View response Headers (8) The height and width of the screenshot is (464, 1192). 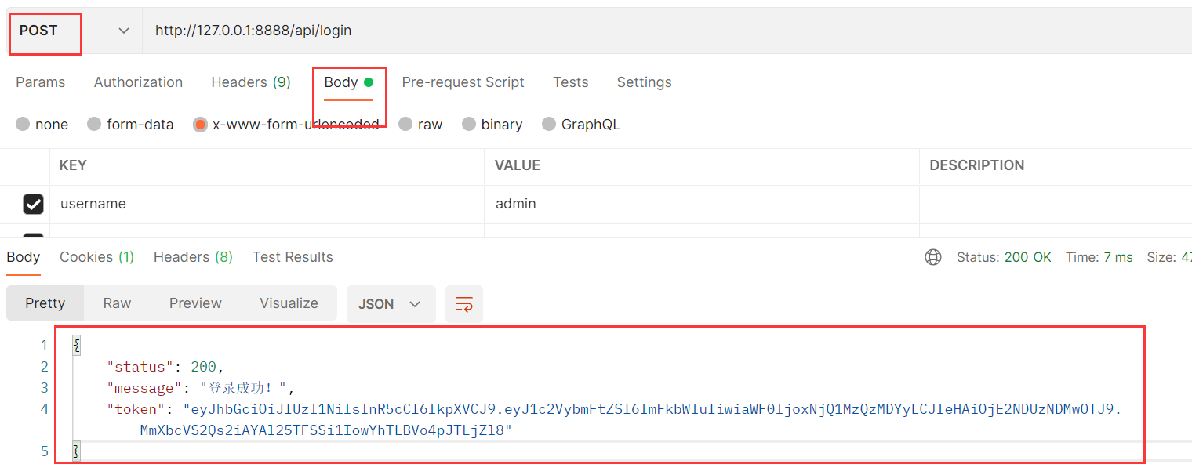193,256
